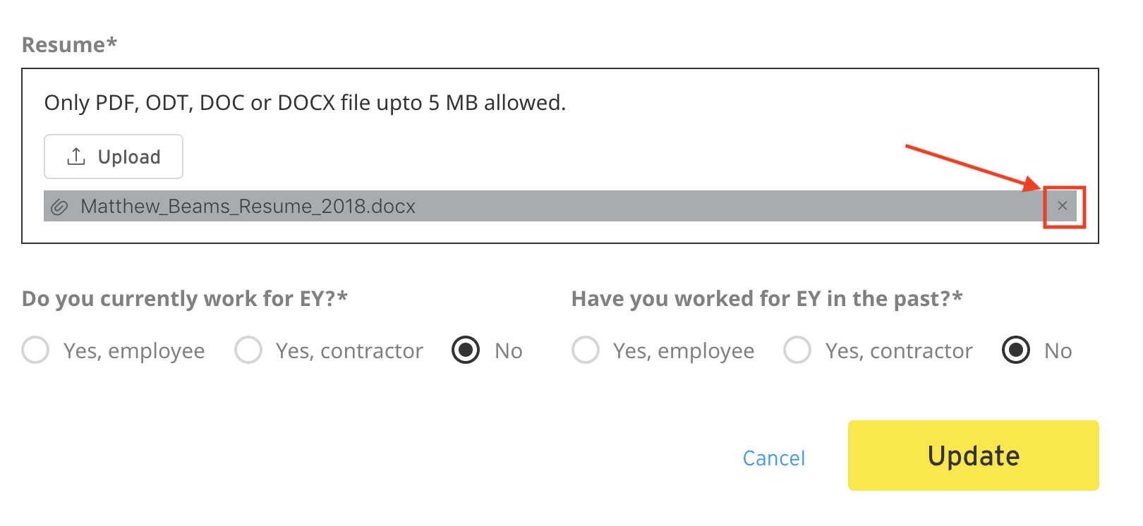Select "Yes, employee" radio for past EY work
Screen dimensions: 1143x526
click(586, 350)
